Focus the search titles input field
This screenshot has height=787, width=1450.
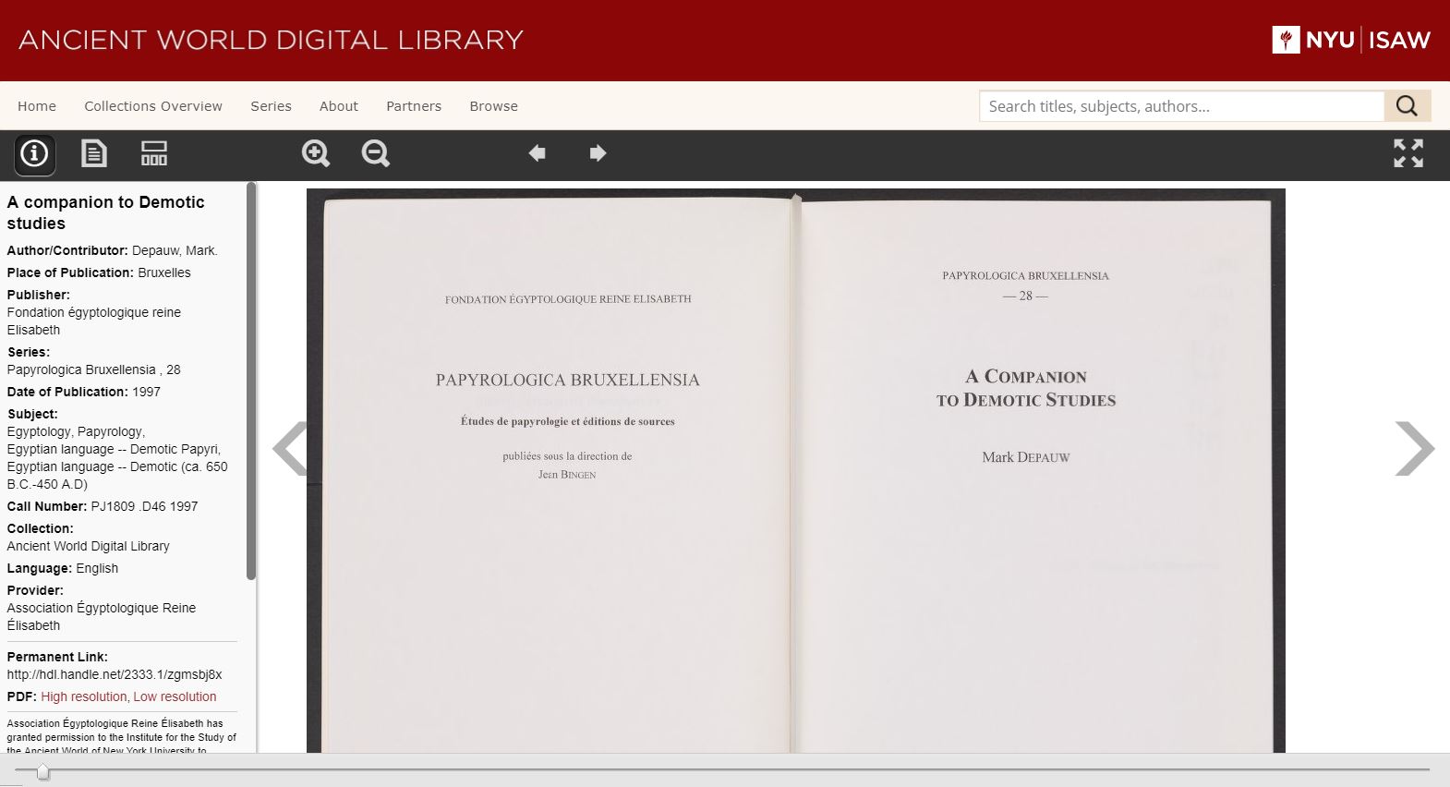point(1181,106)
